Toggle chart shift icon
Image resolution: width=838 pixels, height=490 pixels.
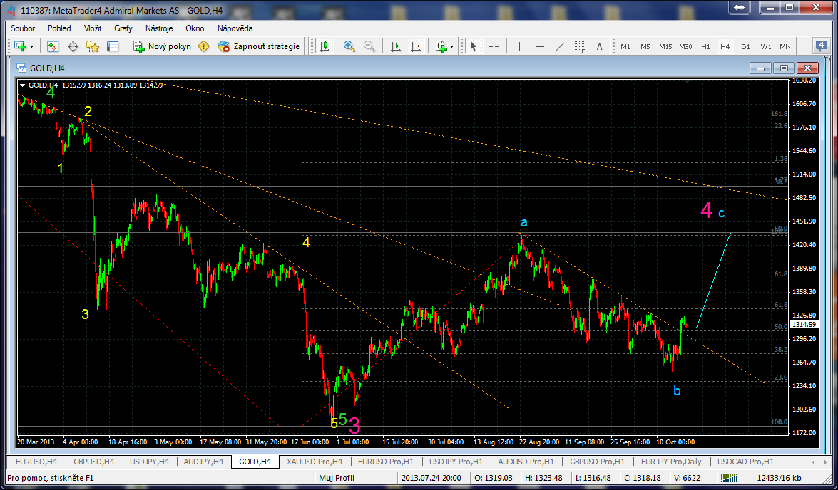pyautogui.click(x=415, y=46)
